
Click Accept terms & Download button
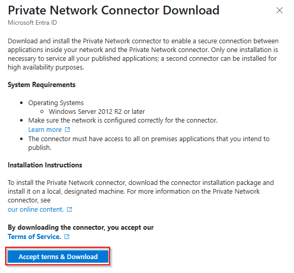point(58,257)
